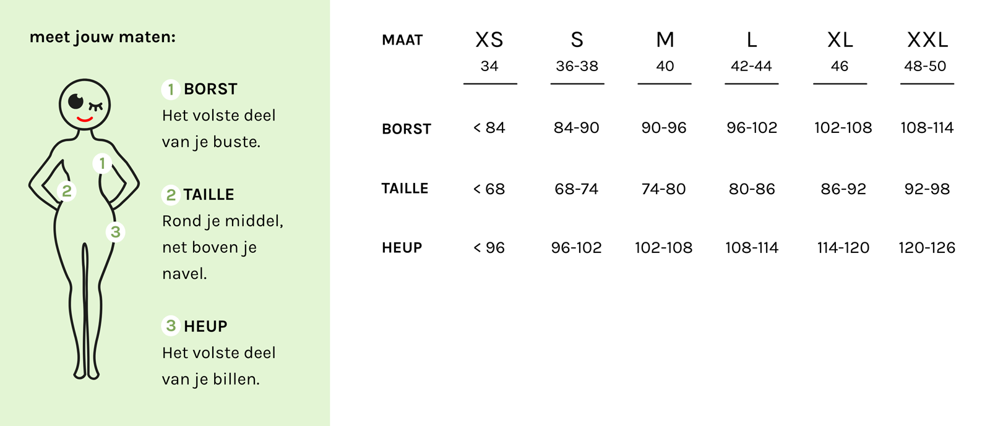Click the number 1 badge beside BORST
The height and width of the screenshot is (426, 990).
tap(171, 89)
